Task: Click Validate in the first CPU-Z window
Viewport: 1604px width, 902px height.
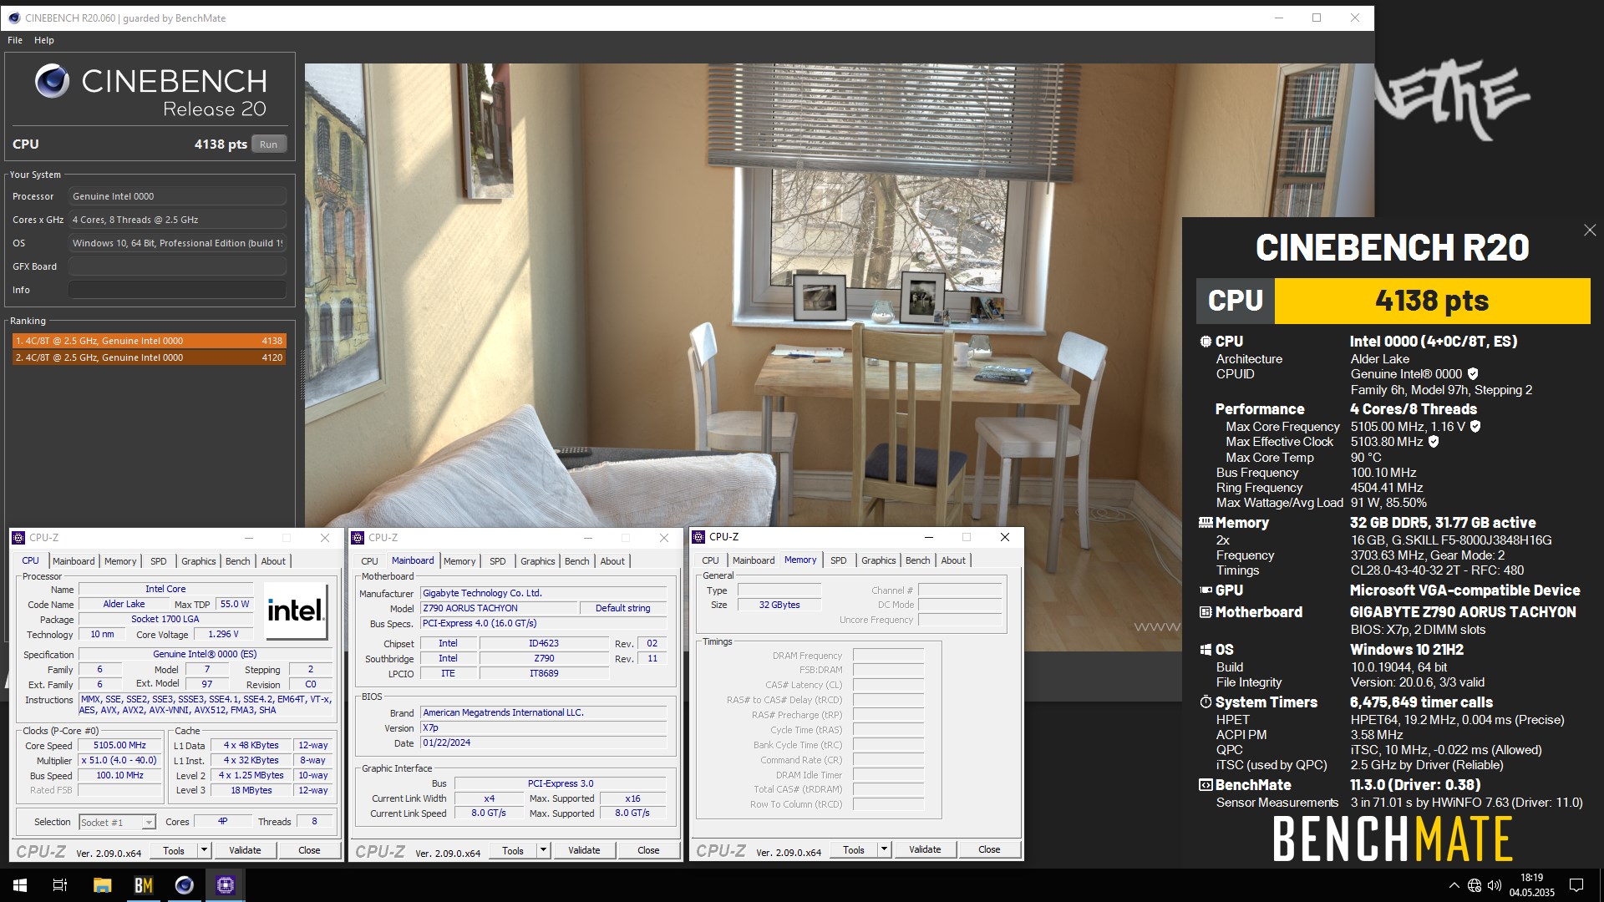Action: point(245,850)
